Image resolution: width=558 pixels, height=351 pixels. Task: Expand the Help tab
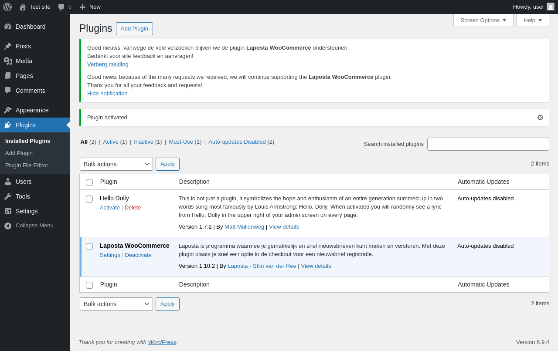532,20
